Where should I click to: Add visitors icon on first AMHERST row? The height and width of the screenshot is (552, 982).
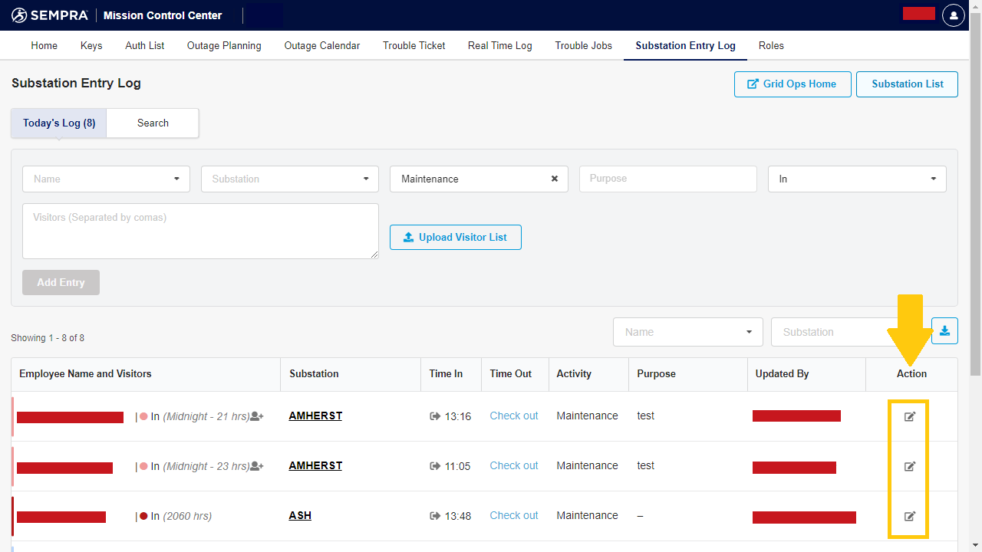(257, 416)
